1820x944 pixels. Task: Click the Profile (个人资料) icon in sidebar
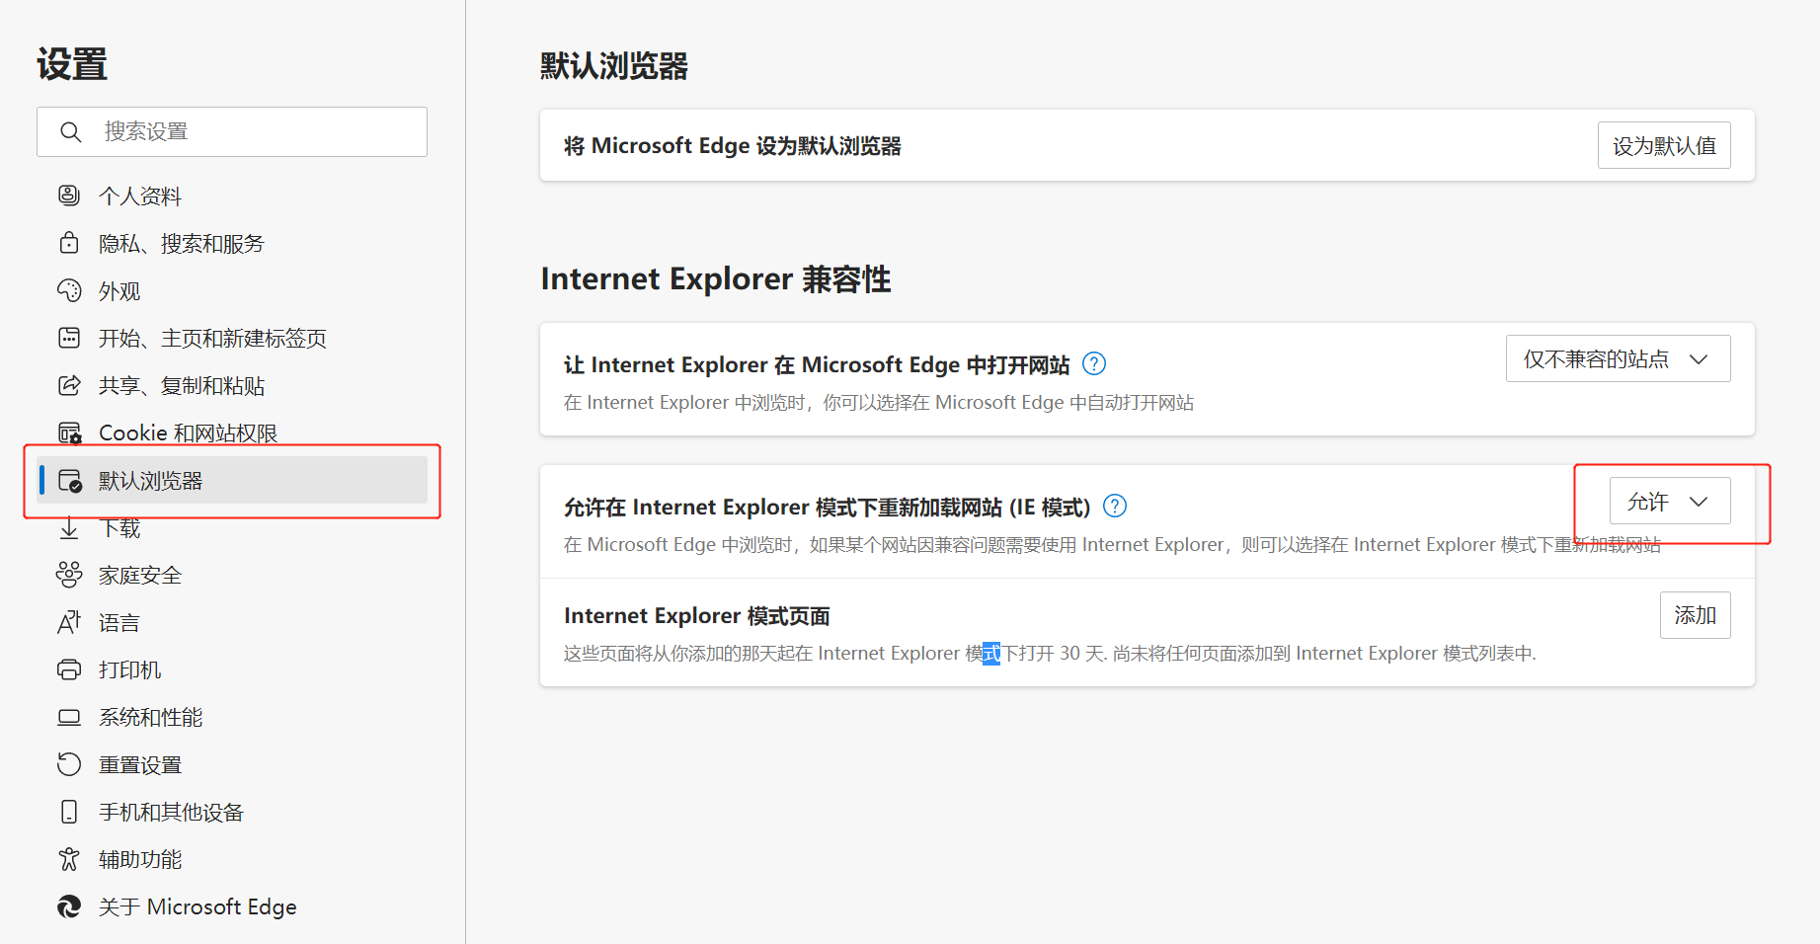click(x=69, y=196)
